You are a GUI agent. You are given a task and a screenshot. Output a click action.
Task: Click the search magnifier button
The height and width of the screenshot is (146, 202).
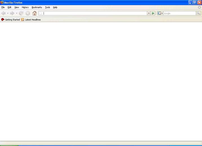pos(198,13)
